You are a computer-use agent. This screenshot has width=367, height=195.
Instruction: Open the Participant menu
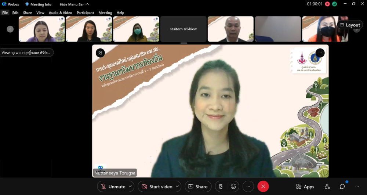[x=85, y=12]
